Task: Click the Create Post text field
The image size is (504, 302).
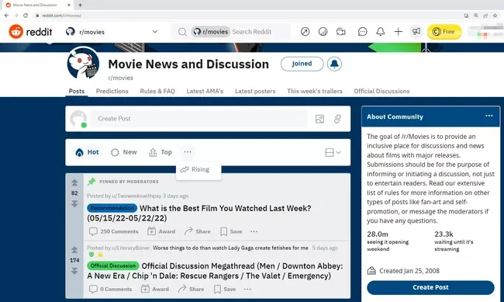Action: (x=199, y=119)
